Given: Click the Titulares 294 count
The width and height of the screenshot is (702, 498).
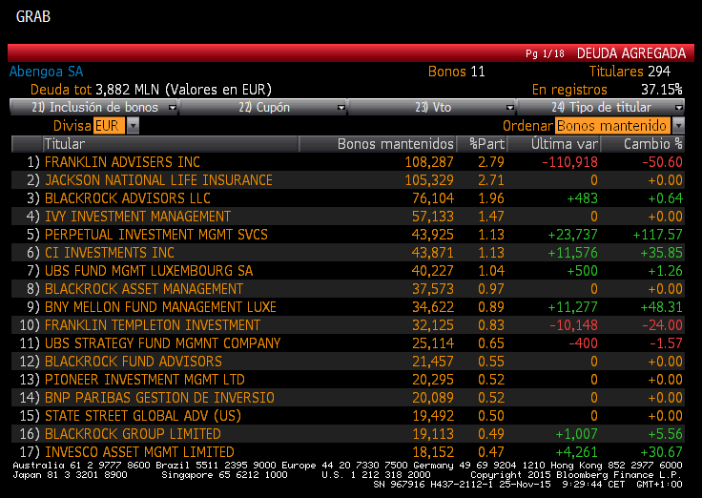Looking at the screenshot, I should coord(630,72).
